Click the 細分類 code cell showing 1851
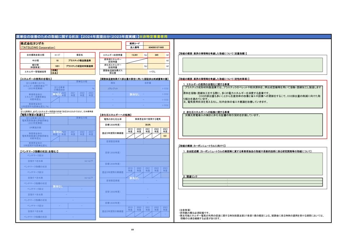Screen dimensions: 347x245 pos(57,66)
